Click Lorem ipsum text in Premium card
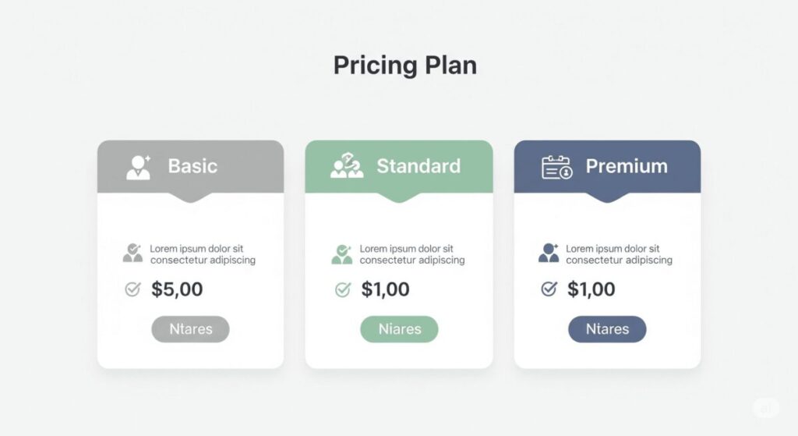The width and height of the screenshot is (798, 436). 619,254
